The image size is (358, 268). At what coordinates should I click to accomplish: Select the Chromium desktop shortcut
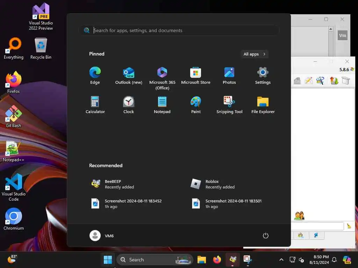point(14,219)
